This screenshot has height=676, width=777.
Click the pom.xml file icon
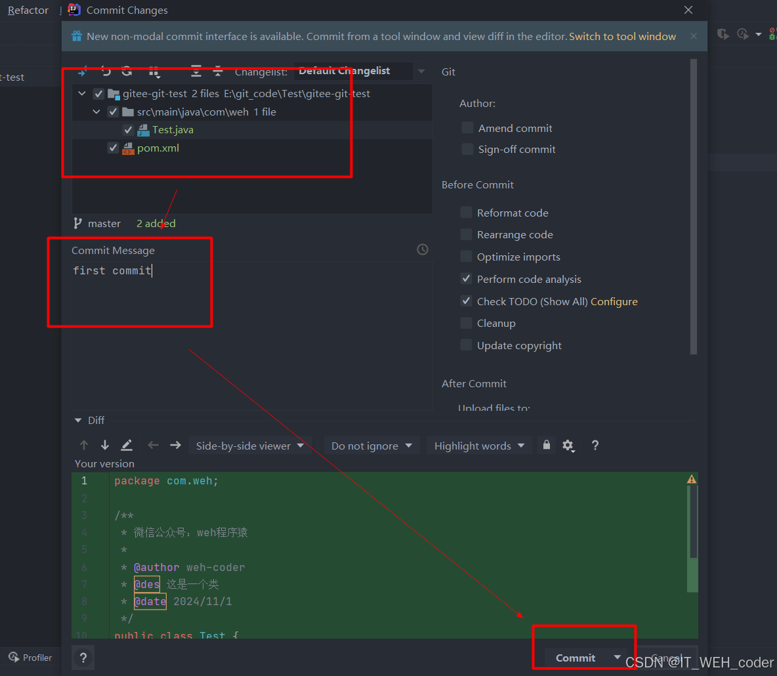point(129,148)
